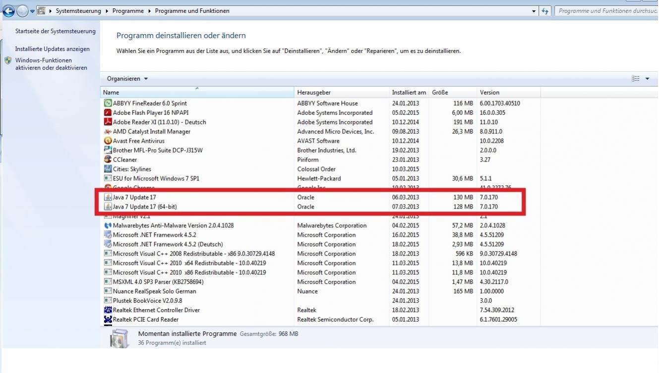Sort by the Installiert am column header
The image size is (662, 373).
pos(410,93)
